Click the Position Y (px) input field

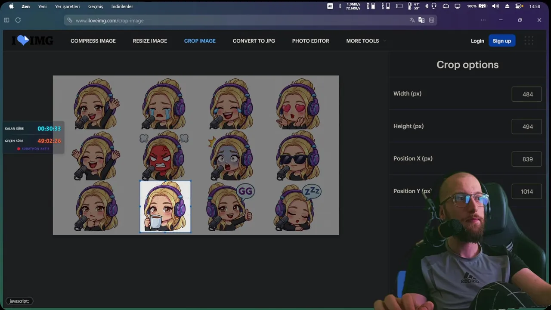(527, 192)
